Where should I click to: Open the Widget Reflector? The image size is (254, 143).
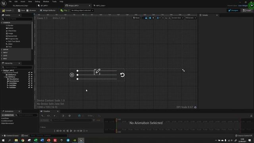point(48,10)
